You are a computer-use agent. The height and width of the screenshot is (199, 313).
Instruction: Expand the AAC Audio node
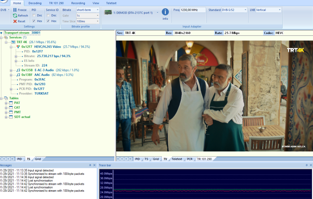(11, 75)
